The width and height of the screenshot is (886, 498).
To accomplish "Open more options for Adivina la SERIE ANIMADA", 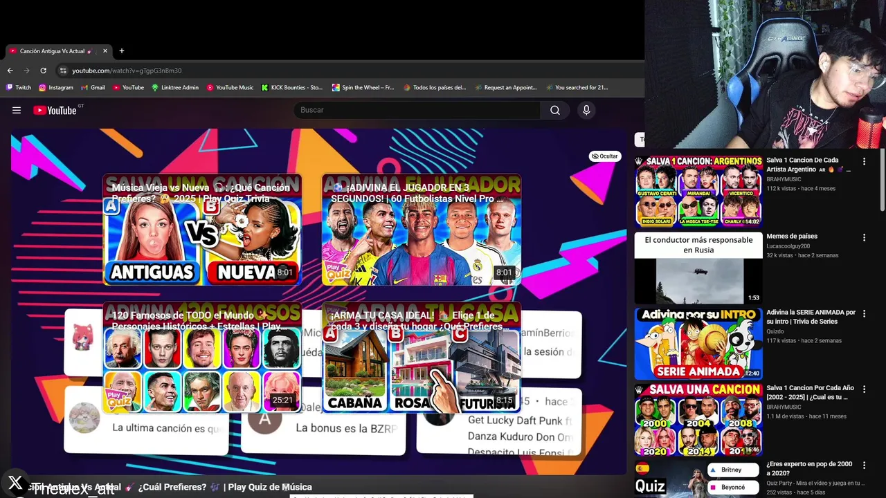I will (x=864, y=314).
